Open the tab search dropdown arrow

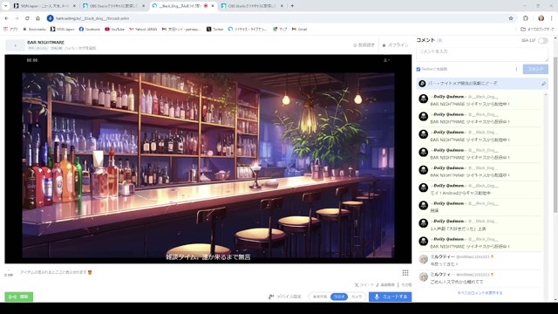click(5, 6)
